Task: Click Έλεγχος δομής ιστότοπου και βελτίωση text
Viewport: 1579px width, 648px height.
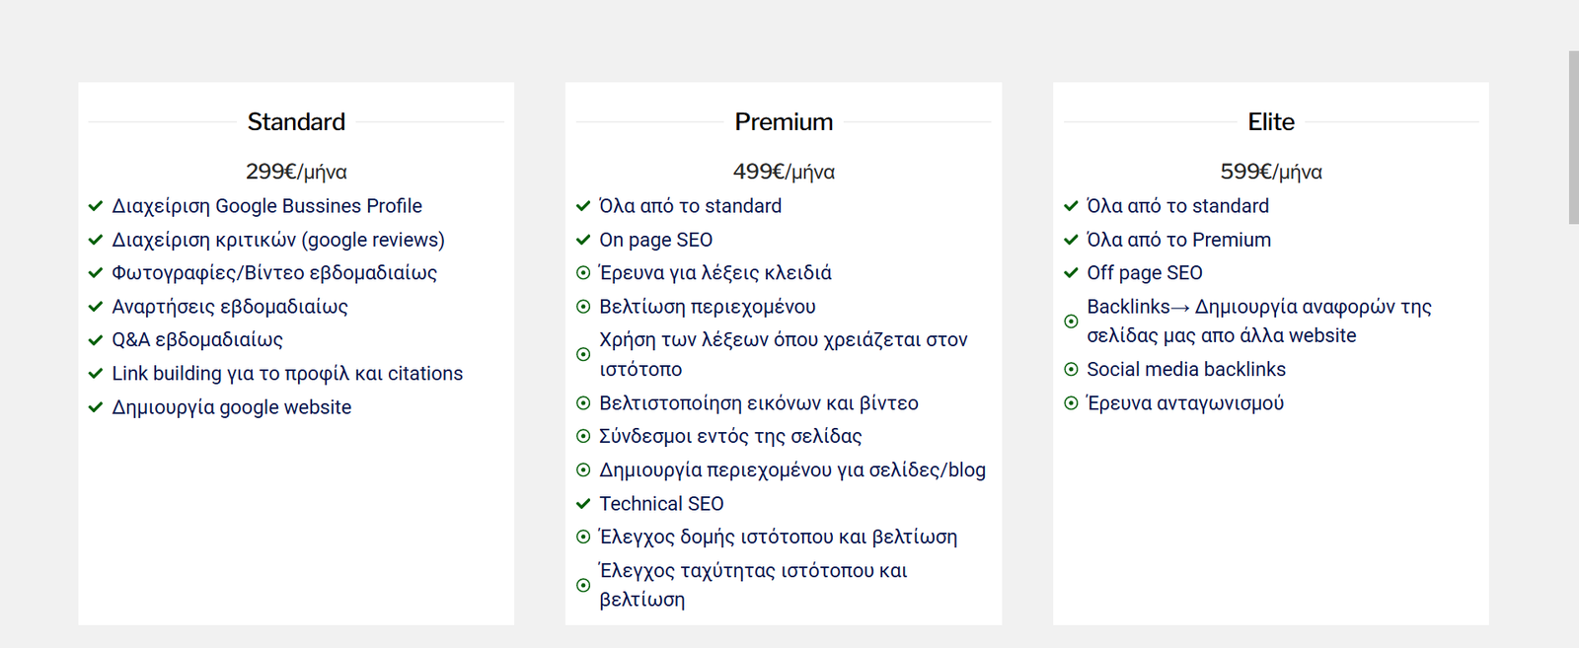Action: click(x=779, y=538)
